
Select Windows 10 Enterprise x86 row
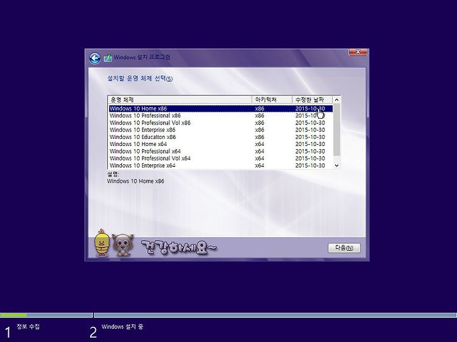221,130
